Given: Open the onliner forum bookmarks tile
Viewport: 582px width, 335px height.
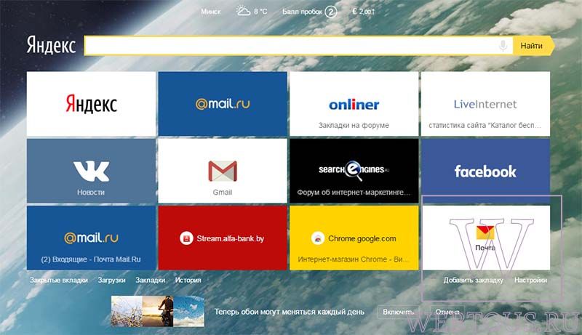Looking at the screenshot, I should click(354, 104).
